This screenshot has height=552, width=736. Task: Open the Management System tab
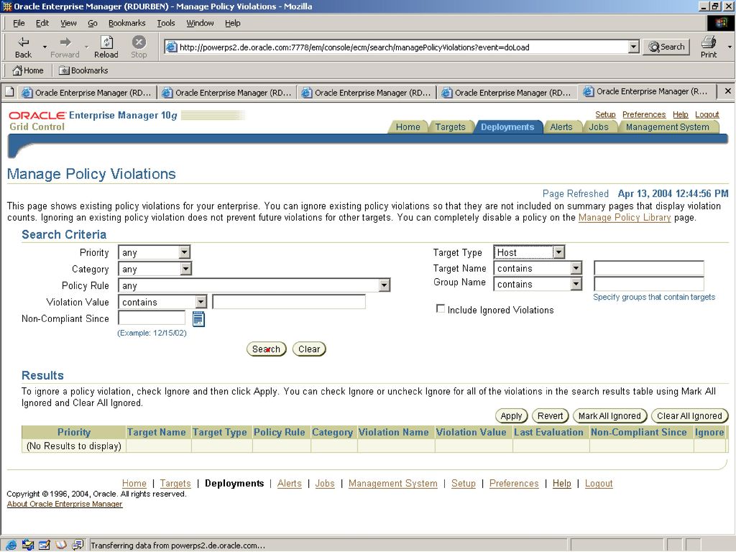(x=667, y=127)
